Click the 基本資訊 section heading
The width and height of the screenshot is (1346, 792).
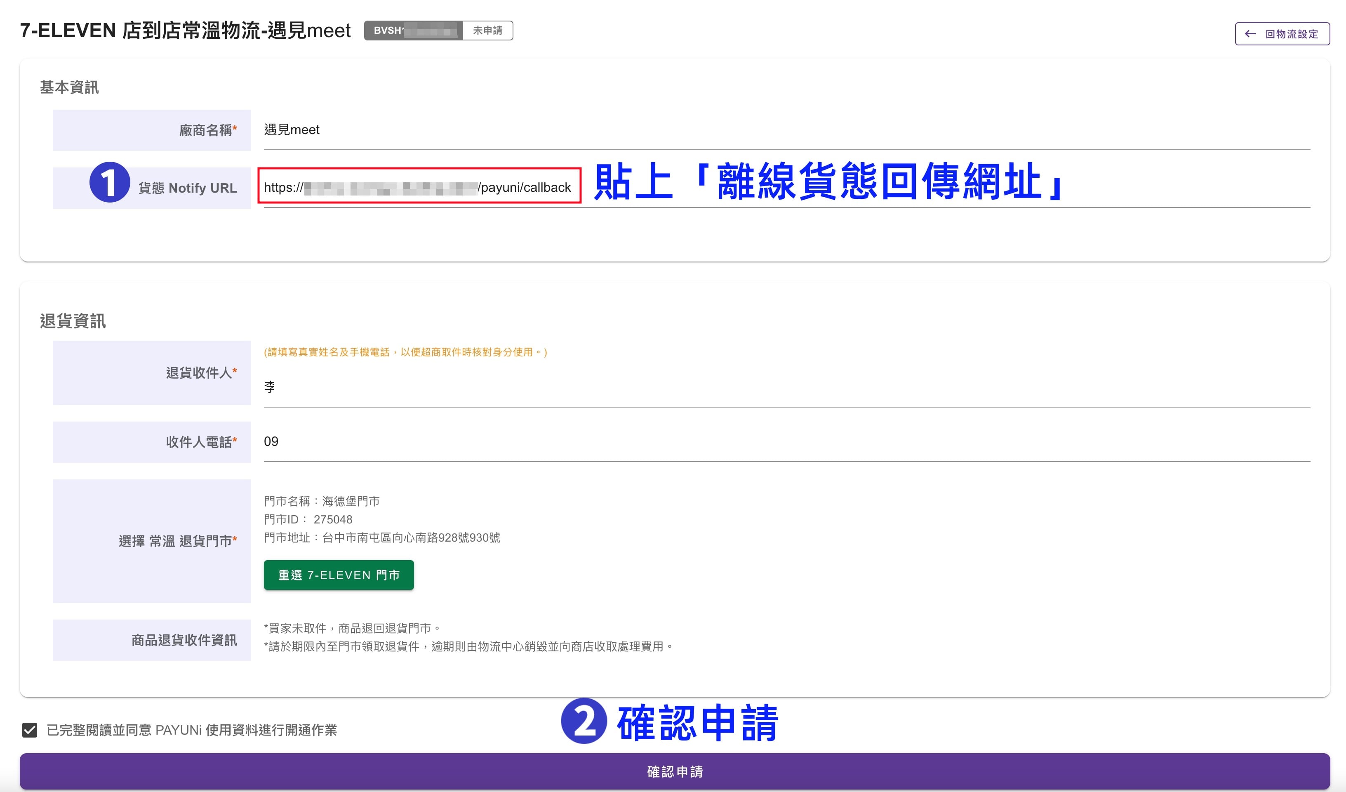[69, 87]
